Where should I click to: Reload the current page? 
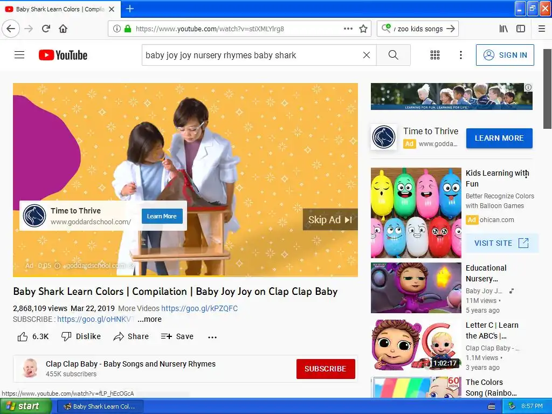46,29
